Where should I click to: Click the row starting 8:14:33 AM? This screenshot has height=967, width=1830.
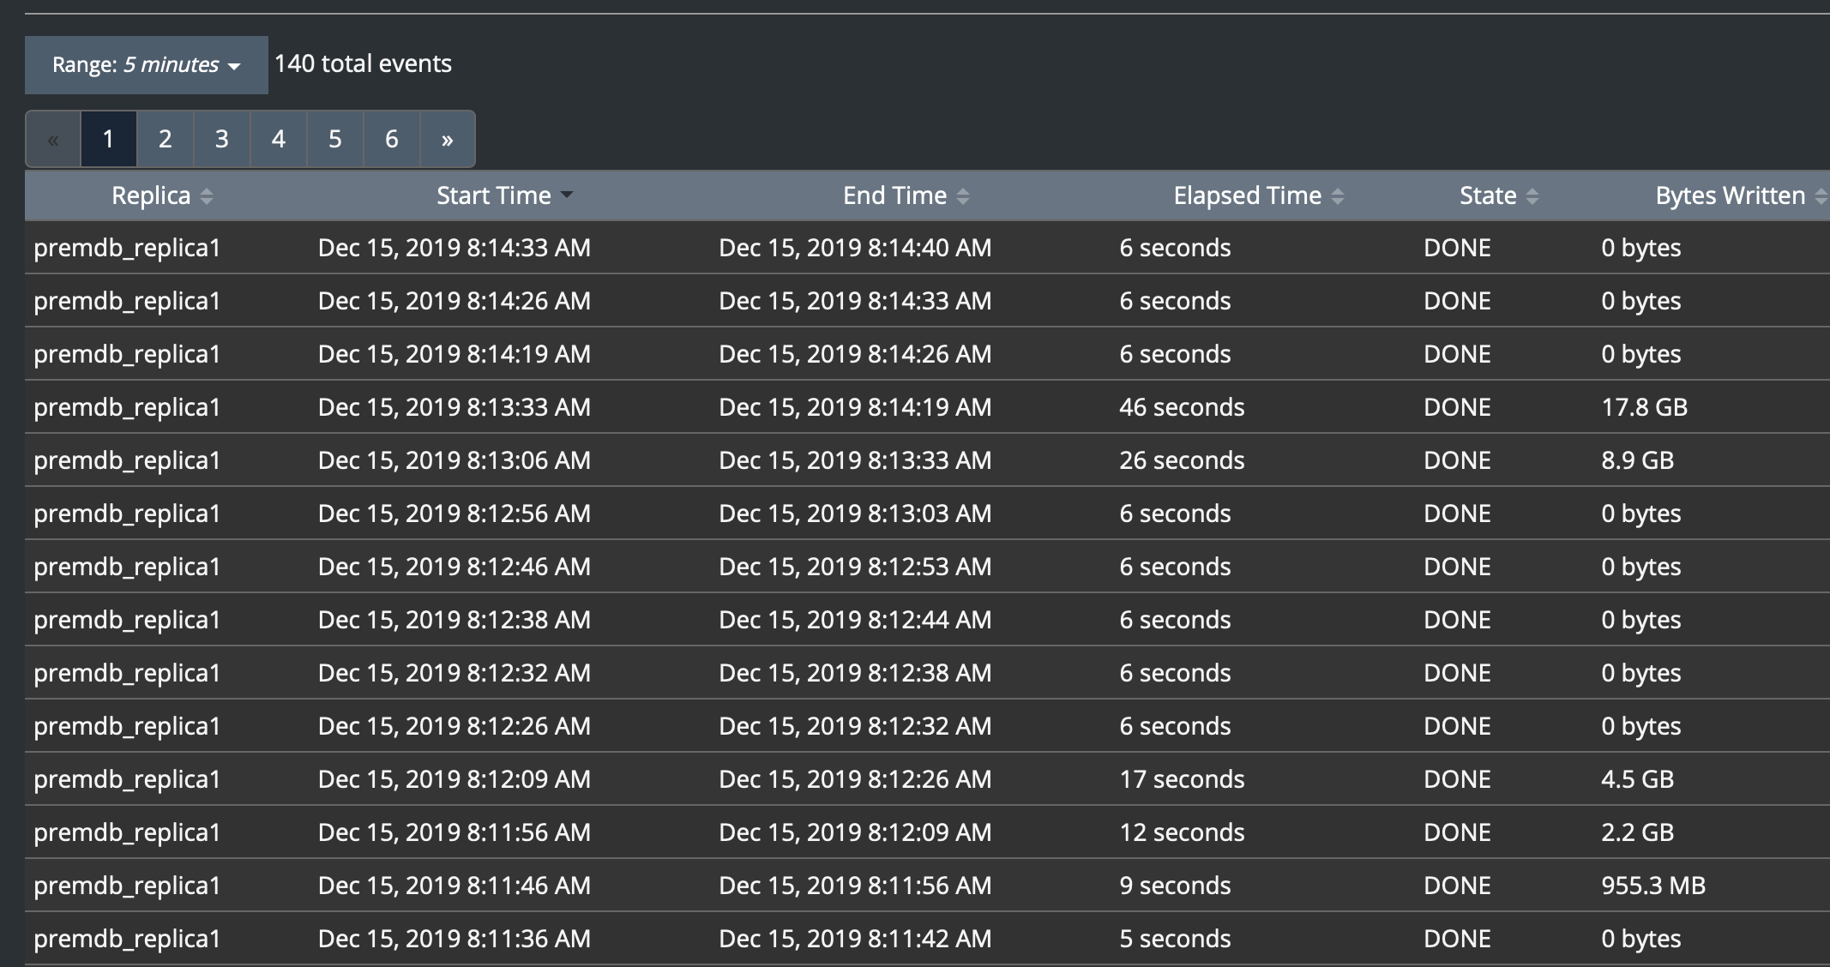point(454,248)
